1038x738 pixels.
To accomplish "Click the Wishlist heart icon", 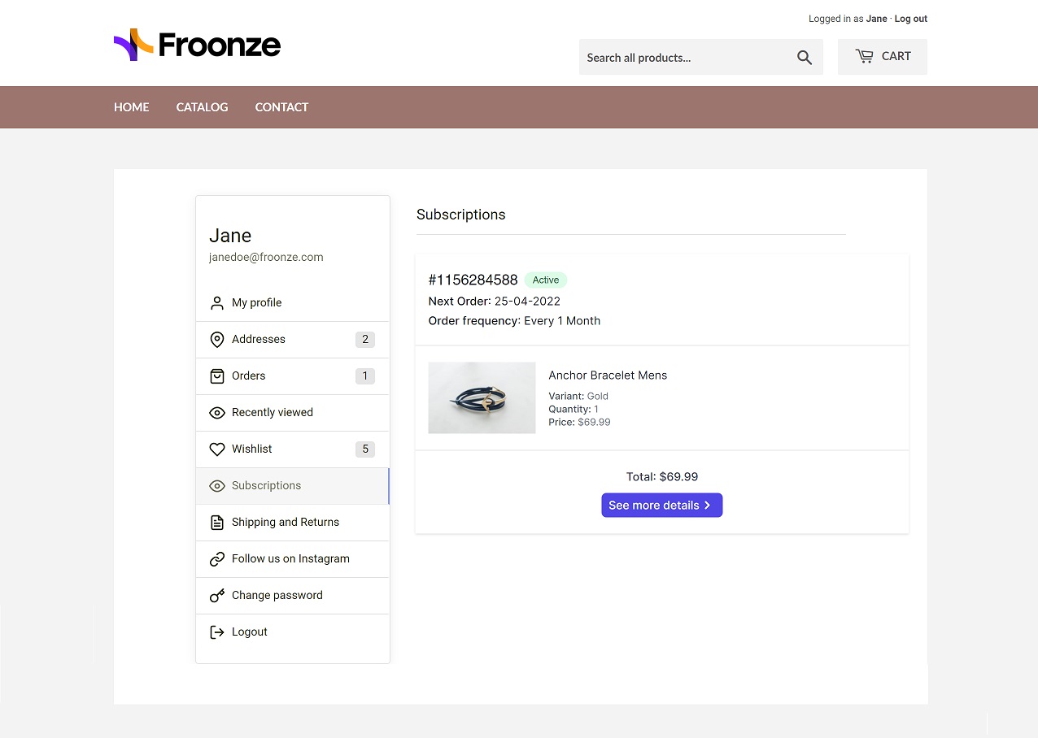I will [x=217, y=449].
